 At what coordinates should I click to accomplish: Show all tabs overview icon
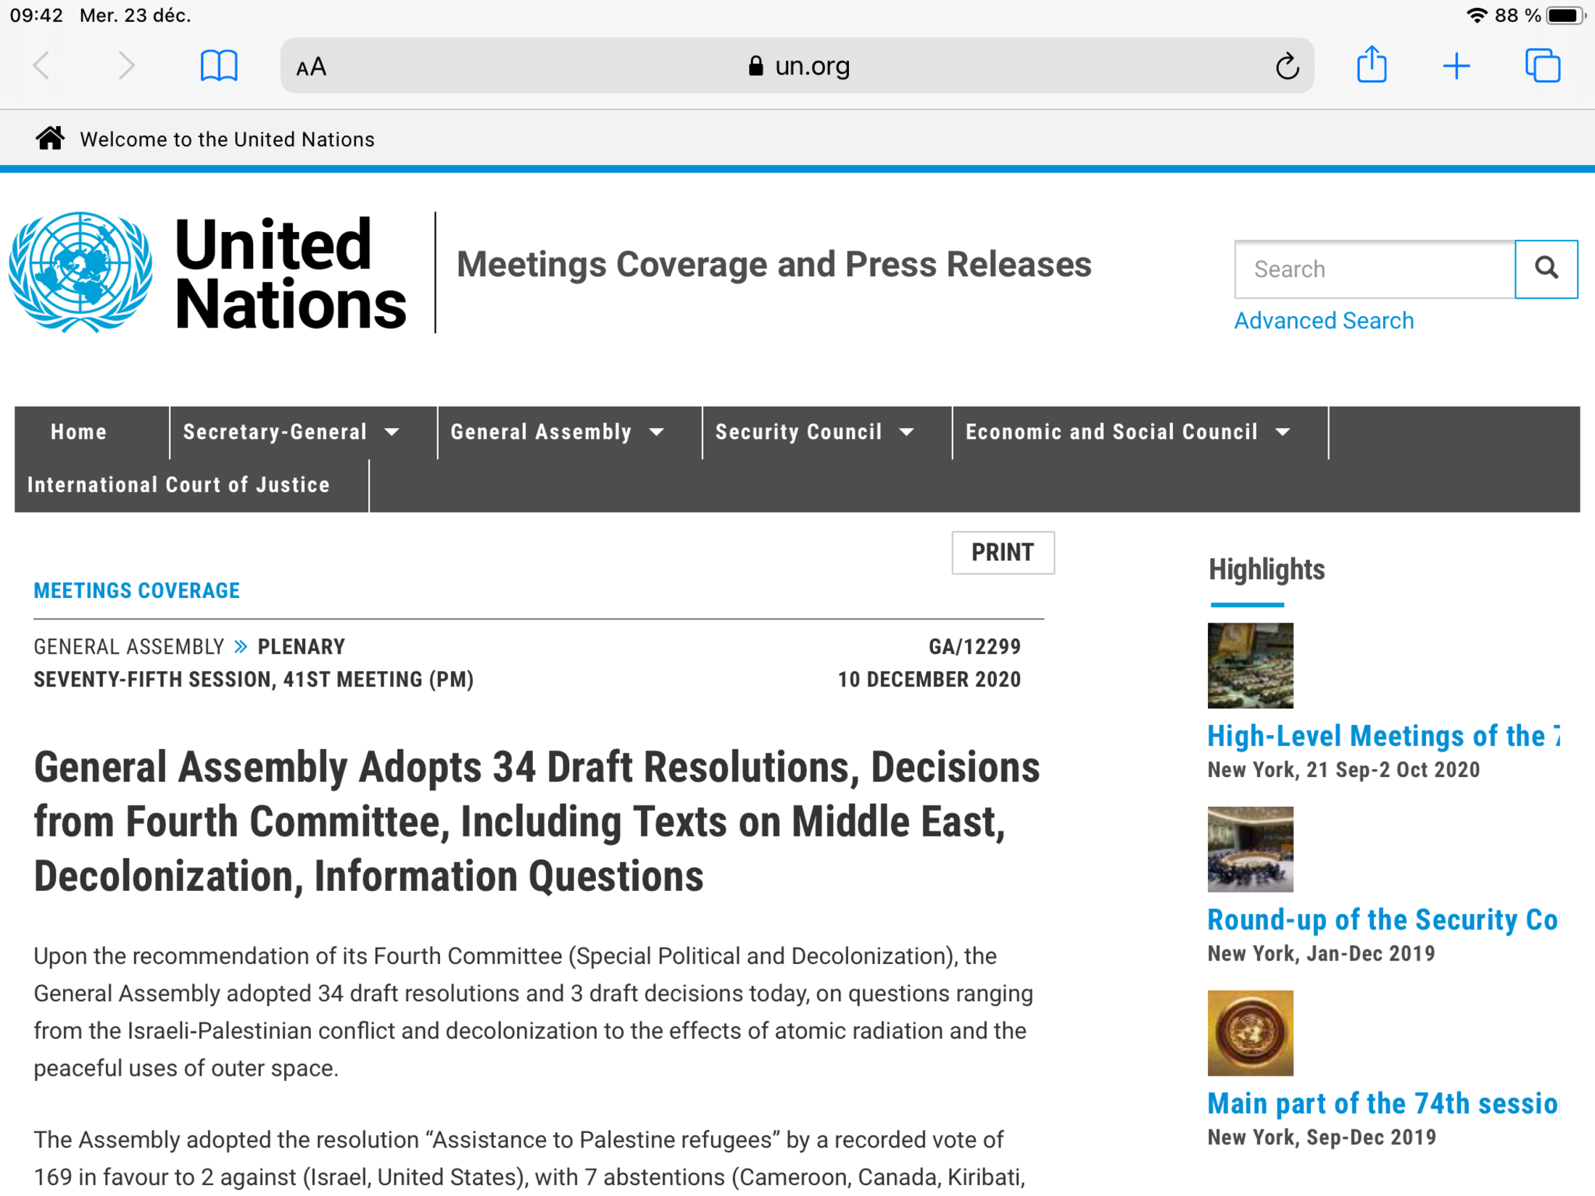[x=1542, y=66]
